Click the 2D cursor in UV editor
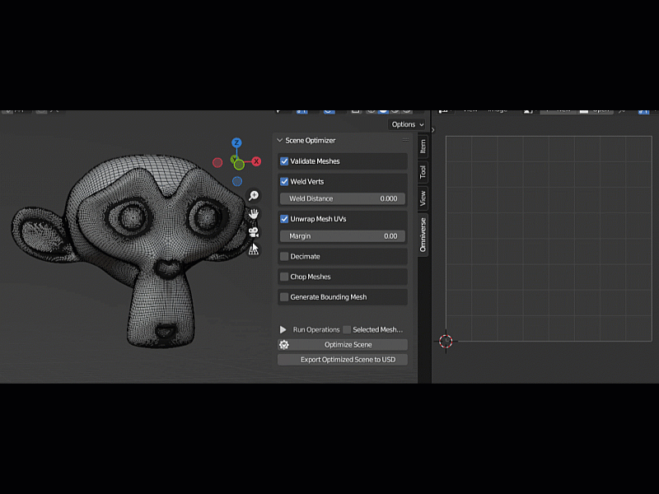The height and width of the screenshot is (494, 659). point(446,341)
